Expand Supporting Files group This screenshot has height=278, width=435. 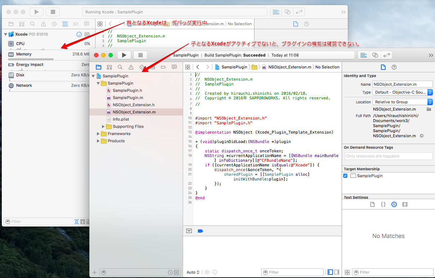[x=103, y=126]
